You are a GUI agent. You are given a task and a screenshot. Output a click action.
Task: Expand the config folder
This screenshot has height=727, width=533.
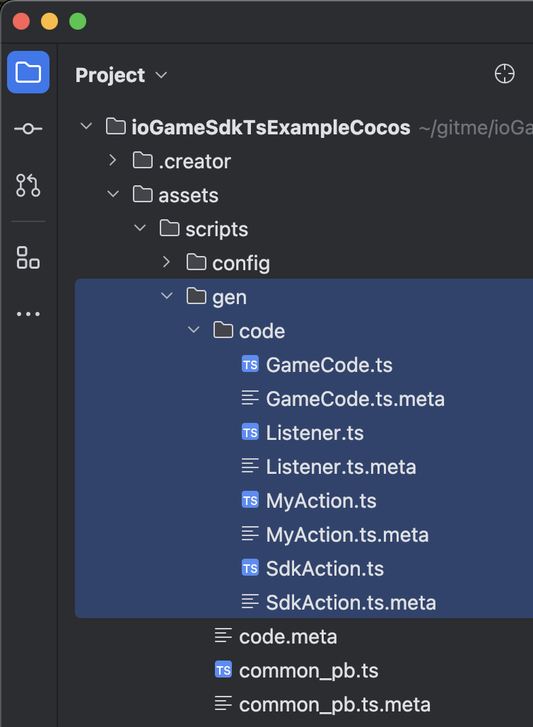[165, 262]
